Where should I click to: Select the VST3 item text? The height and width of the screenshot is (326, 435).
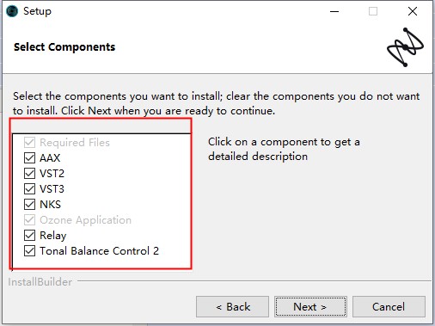pos(52,189)
